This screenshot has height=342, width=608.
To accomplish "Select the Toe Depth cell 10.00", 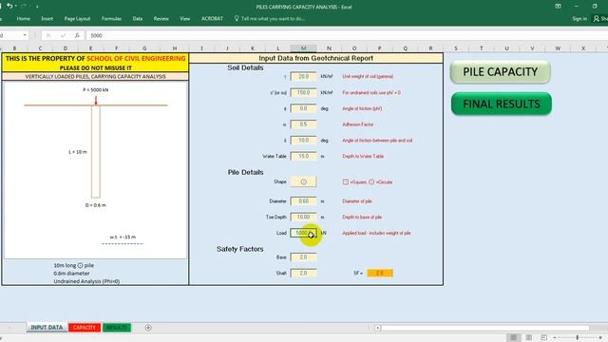I will [x=303, y=218].
